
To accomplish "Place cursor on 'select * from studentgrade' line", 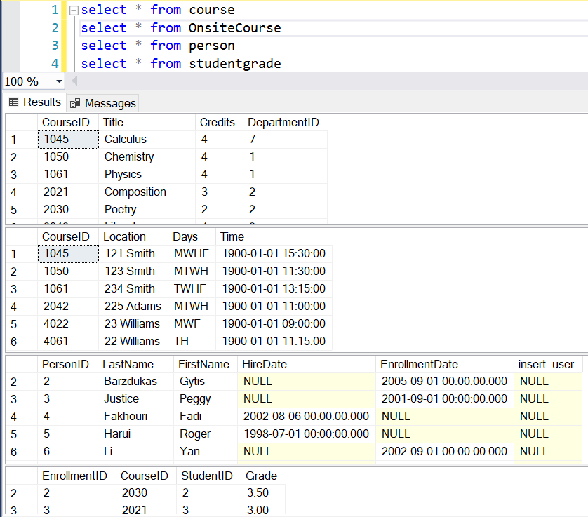I will [x=181, y=64].
